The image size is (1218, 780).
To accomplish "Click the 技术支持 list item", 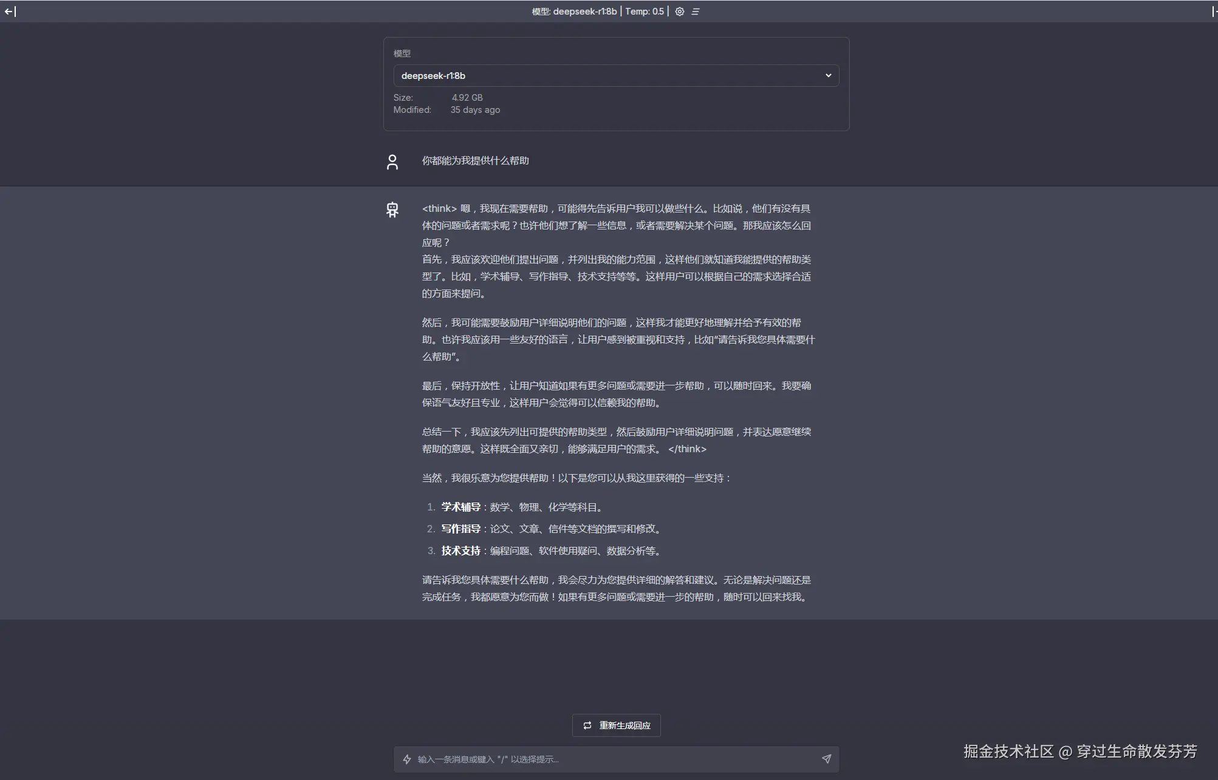I will click(460, 551).
